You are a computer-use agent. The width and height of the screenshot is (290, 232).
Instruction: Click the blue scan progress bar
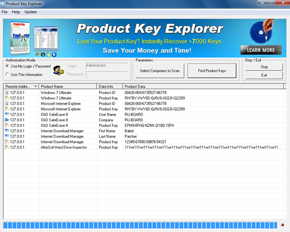pyautogui.click(x=140, y=225)
